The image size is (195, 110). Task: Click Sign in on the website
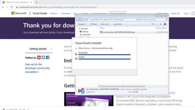coord(186,13)
